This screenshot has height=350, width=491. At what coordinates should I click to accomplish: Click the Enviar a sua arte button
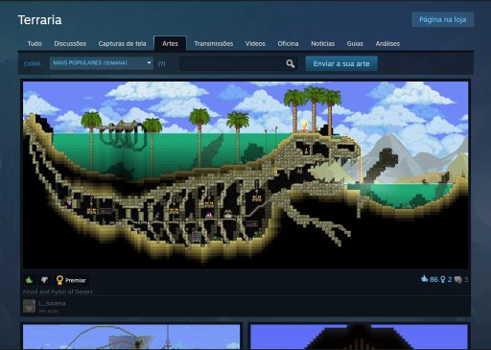click(x=341, y=63)
